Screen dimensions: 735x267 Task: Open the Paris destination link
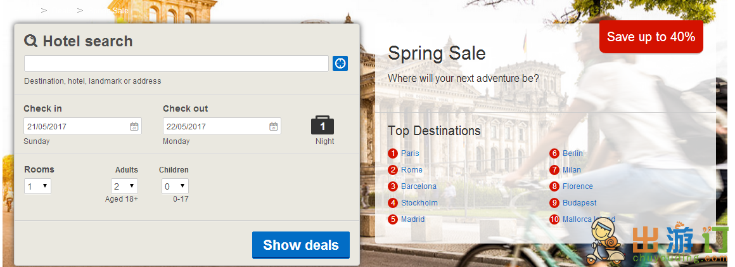click(x=410, y=153)
